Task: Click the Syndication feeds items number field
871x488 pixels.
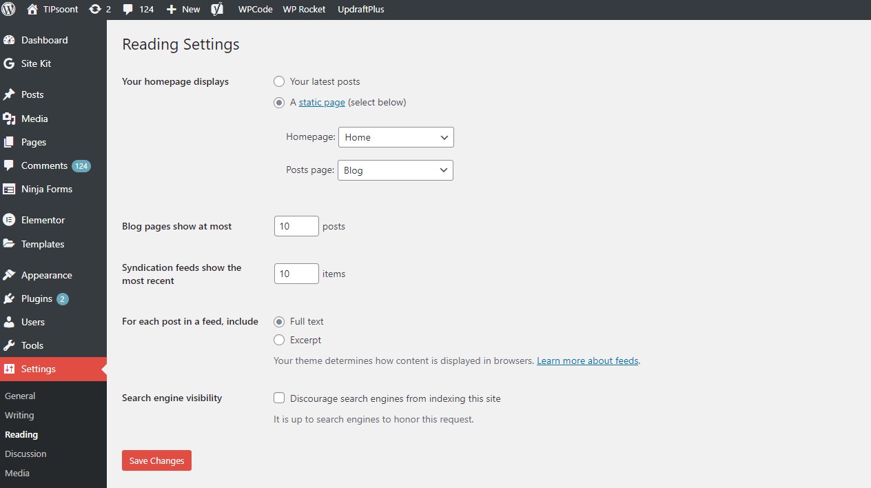Action: 296,274
